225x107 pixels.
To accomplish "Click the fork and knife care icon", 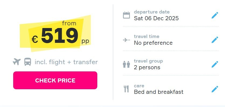I will pyautogui.click(x=126, y=89).
